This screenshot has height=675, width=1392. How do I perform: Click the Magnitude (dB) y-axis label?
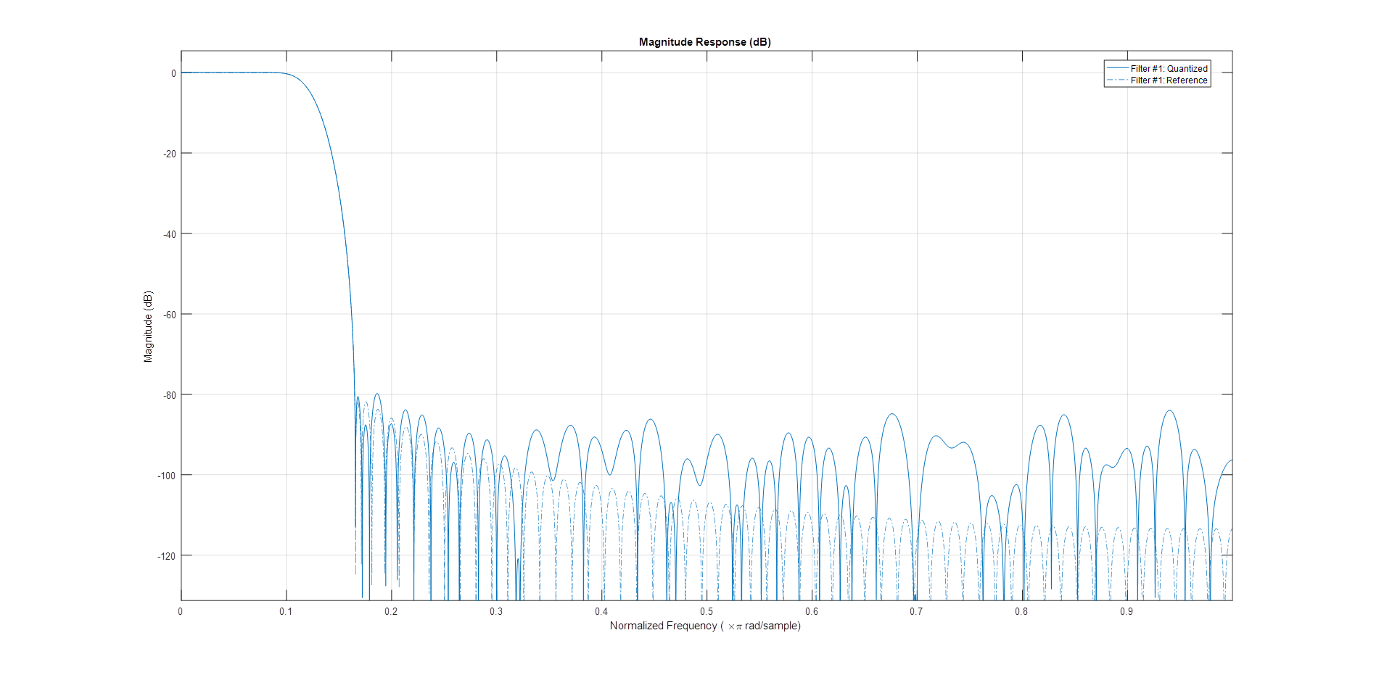[x=148, y=326]
